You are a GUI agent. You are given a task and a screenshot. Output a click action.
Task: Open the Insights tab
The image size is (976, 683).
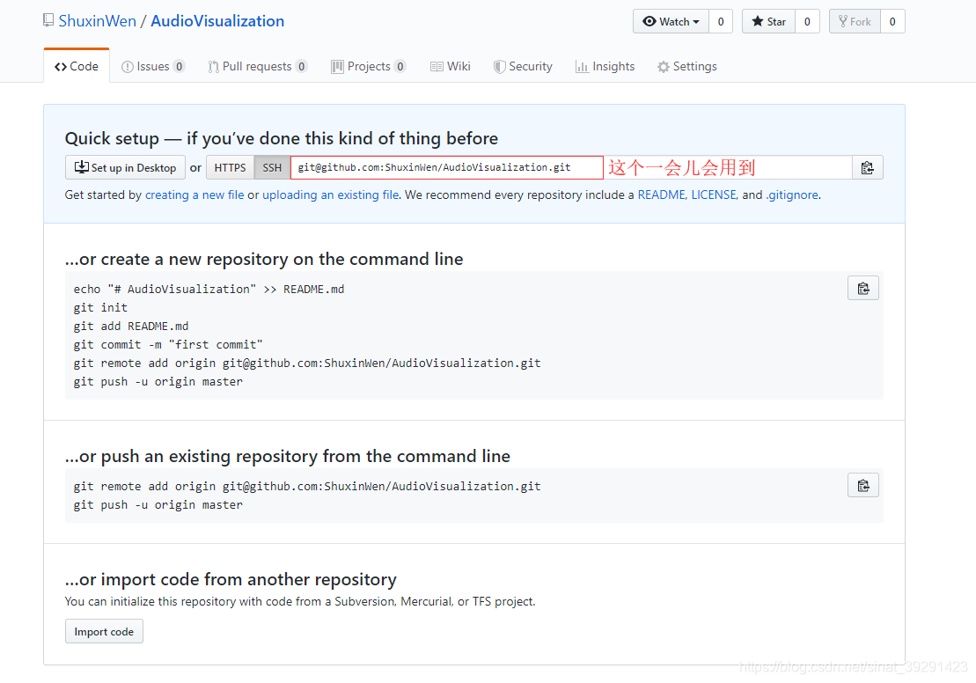coord(605,66)
